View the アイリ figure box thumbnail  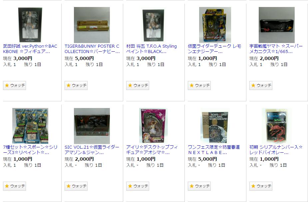tap(154, 126)
